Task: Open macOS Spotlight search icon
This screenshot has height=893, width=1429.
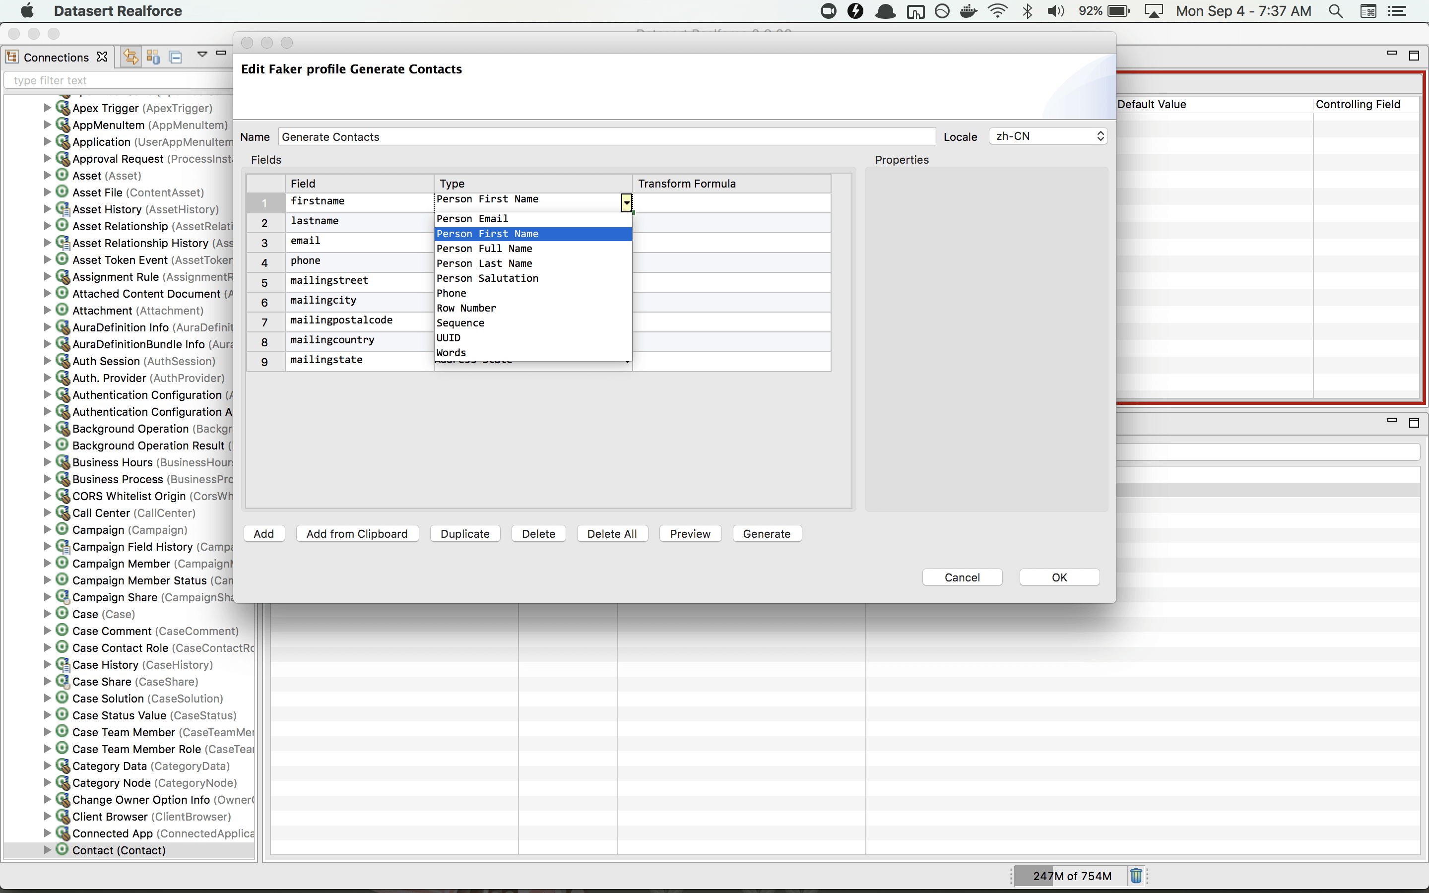Action: point(1335,10)
